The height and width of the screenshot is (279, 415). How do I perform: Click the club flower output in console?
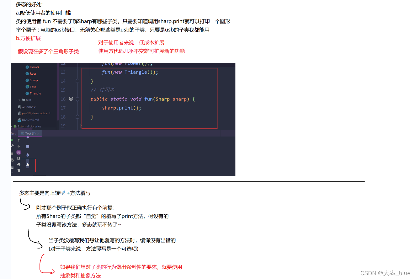pos(28,155)
